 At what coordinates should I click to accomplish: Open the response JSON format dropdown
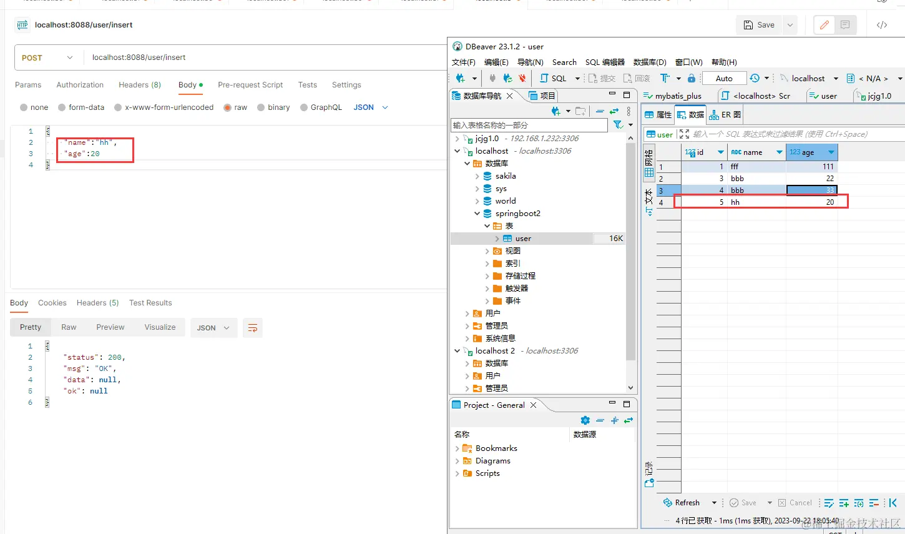coord(213,328)
